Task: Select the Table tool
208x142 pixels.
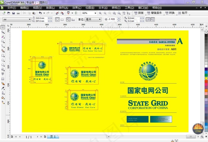Action: tap(3, 79)
